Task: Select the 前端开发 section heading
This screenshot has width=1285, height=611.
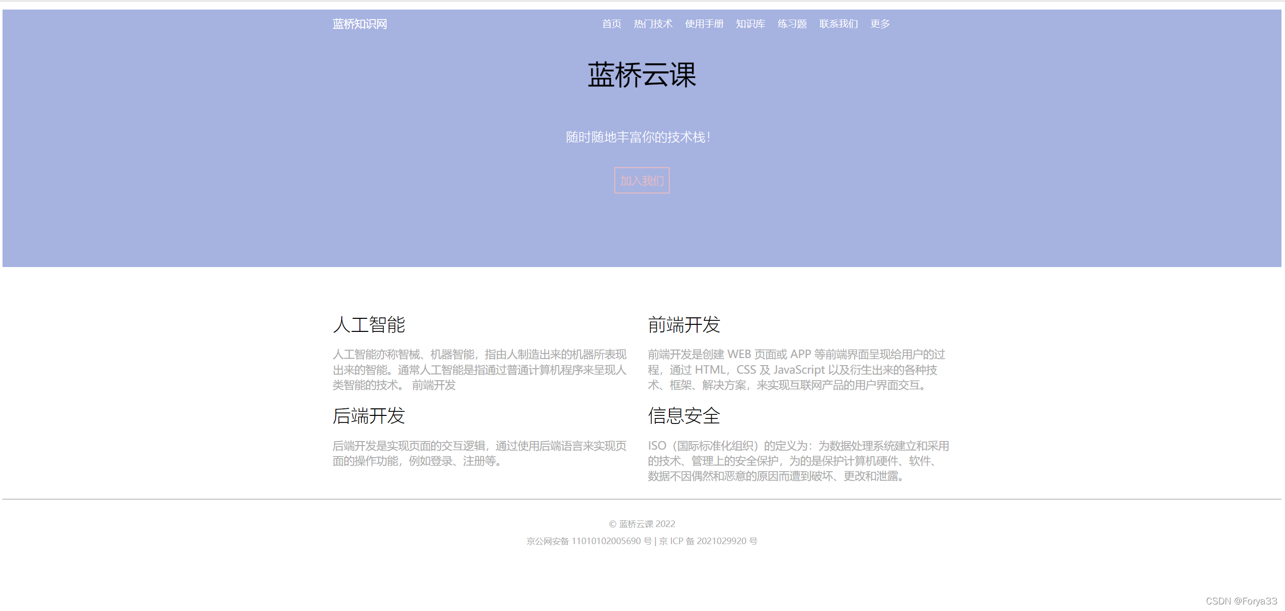Action: tap(684, 325)
